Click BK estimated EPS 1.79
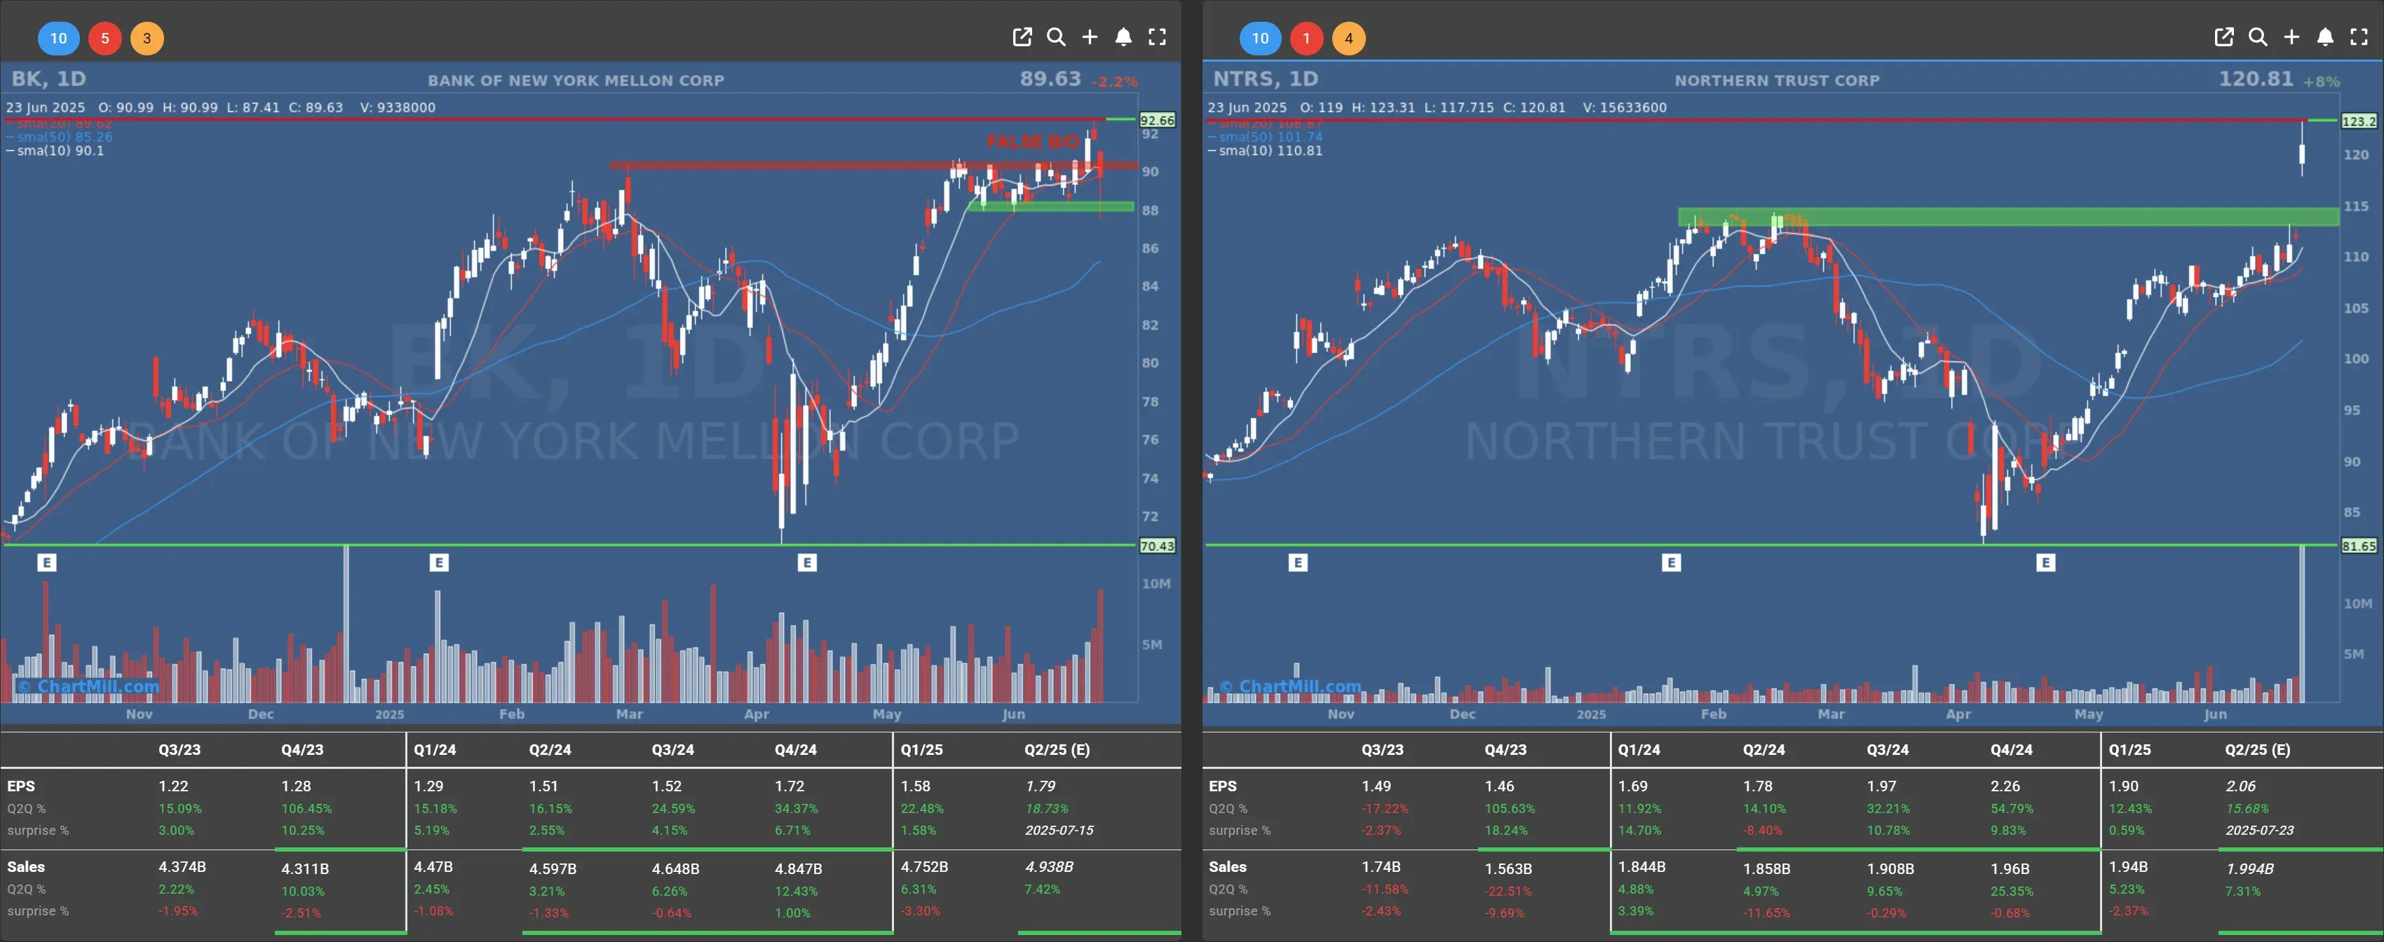This screenshot has width=2384, height=942. tap(1041, 786)
